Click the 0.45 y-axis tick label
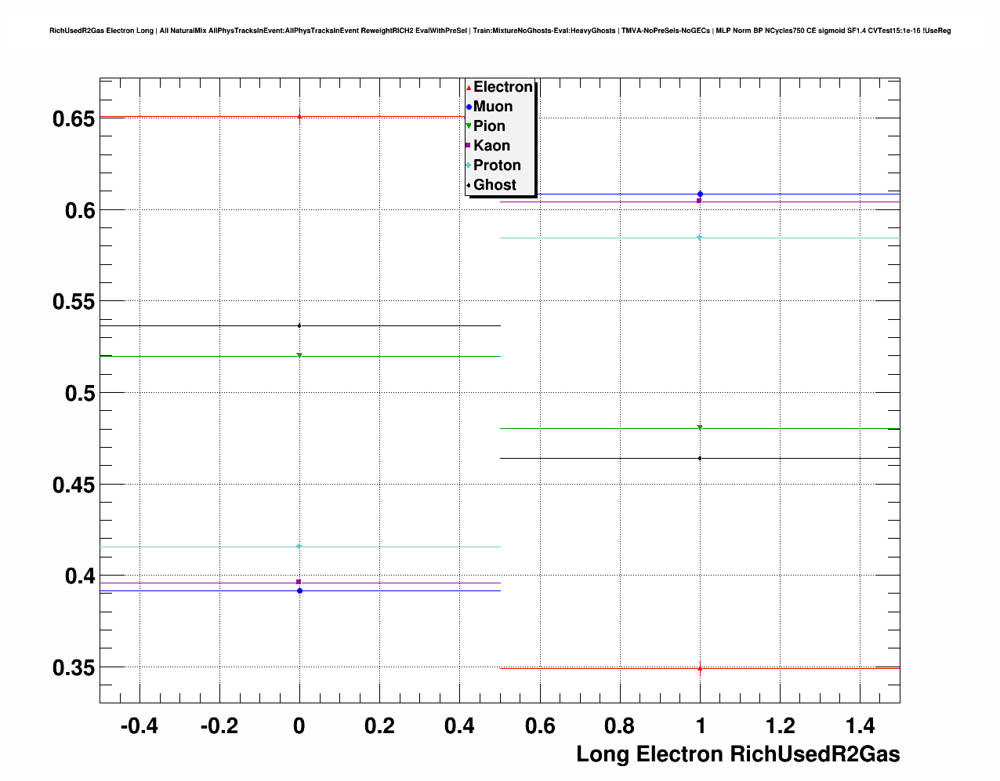 [x=73, y=485]
